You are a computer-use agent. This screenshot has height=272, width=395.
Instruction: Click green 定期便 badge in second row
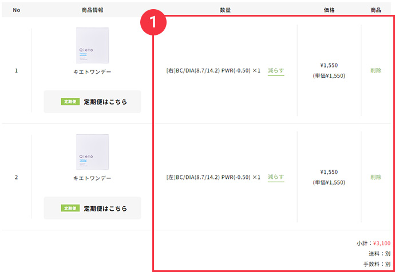point(70,208)
